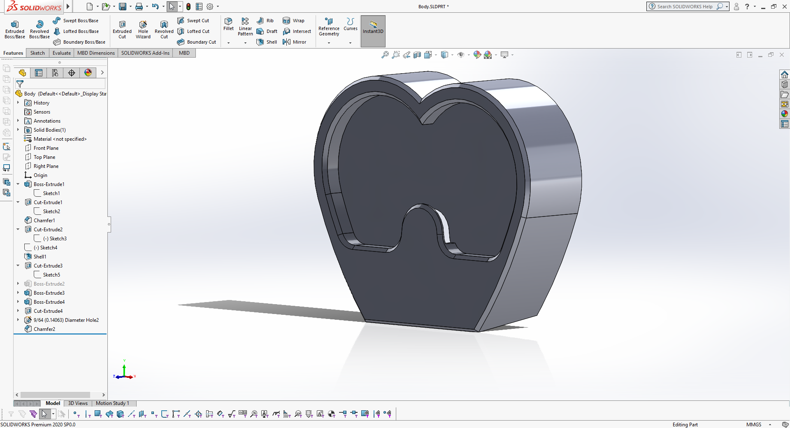Click the Lofted Cut tool

coord(194,31)
